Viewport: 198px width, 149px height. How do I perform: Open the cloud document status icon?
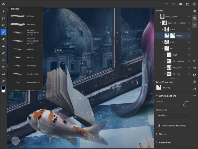pyautogui.click(x=181, y=4)
